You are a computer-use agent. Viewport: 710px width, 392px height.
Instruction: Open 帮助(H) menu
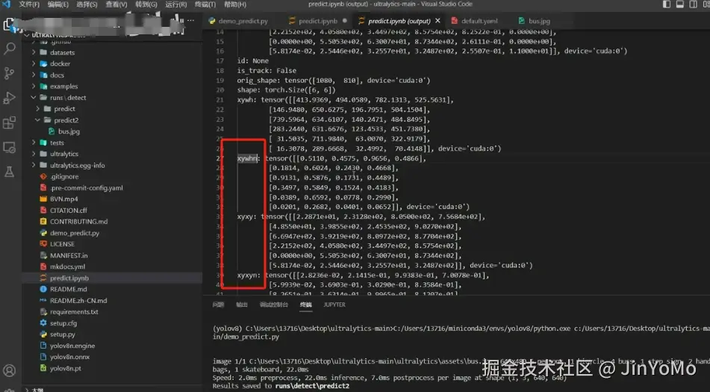[x=235, y=4]
